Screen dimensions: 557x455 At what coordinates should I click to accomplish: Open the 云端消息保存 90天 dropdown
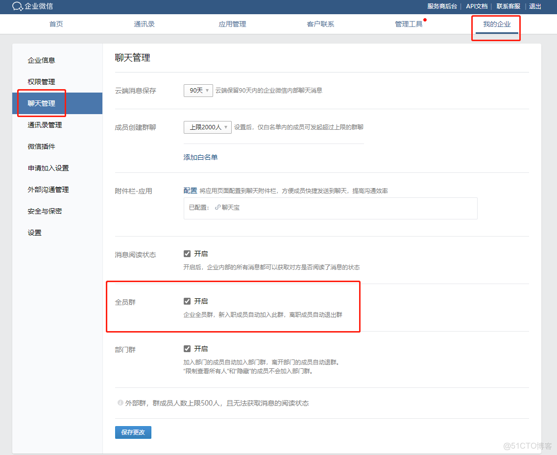198,91
